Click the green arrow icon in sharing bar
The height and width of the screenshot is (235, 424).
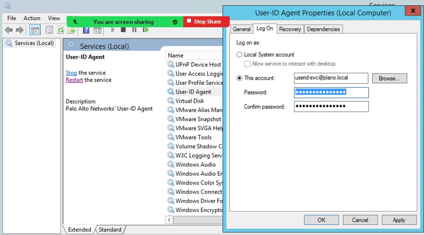coord(75,22)
